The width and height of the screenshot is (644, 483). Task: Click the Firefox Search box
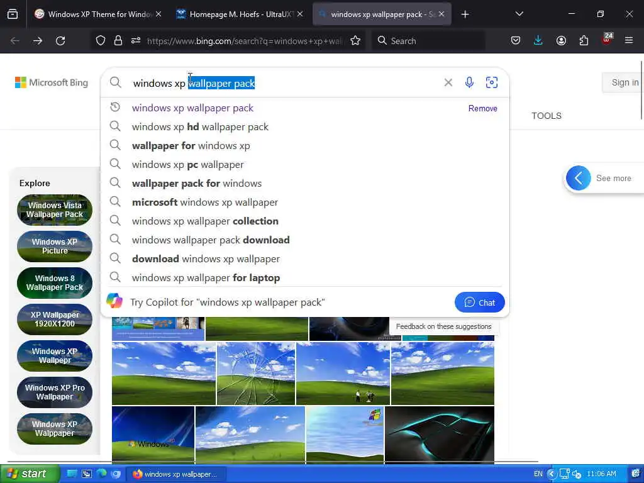pyautogui.click(x=428, y=41)
